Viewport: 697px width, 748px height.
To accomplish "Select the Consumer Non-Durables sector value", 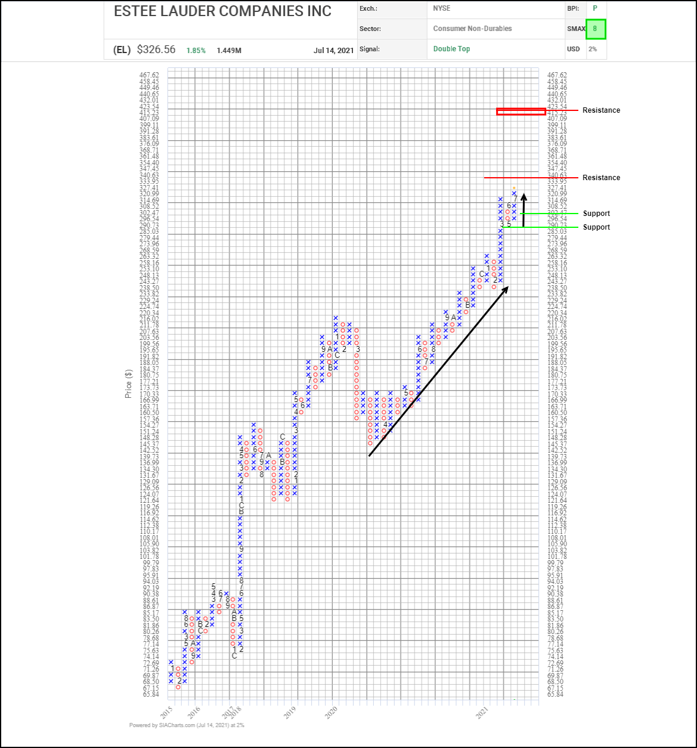I will (472, 29).
